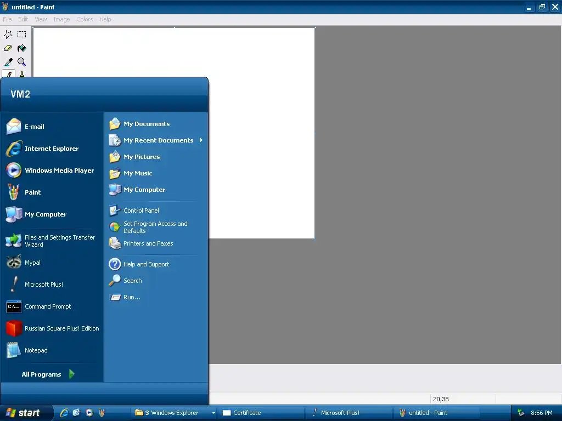
Task: Open Search from the Start menu
Action: click(x=156, y=281)
